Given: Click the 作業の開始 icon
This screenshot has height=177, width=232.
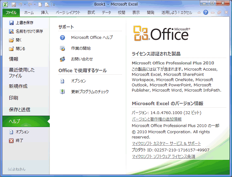Looking at the screenshot, I should pos(62,48).
